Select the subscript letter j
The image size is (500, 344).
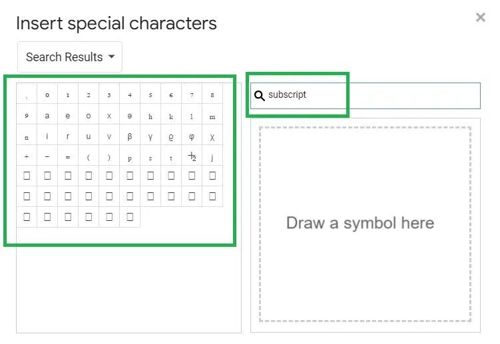(x=212, y=157)
